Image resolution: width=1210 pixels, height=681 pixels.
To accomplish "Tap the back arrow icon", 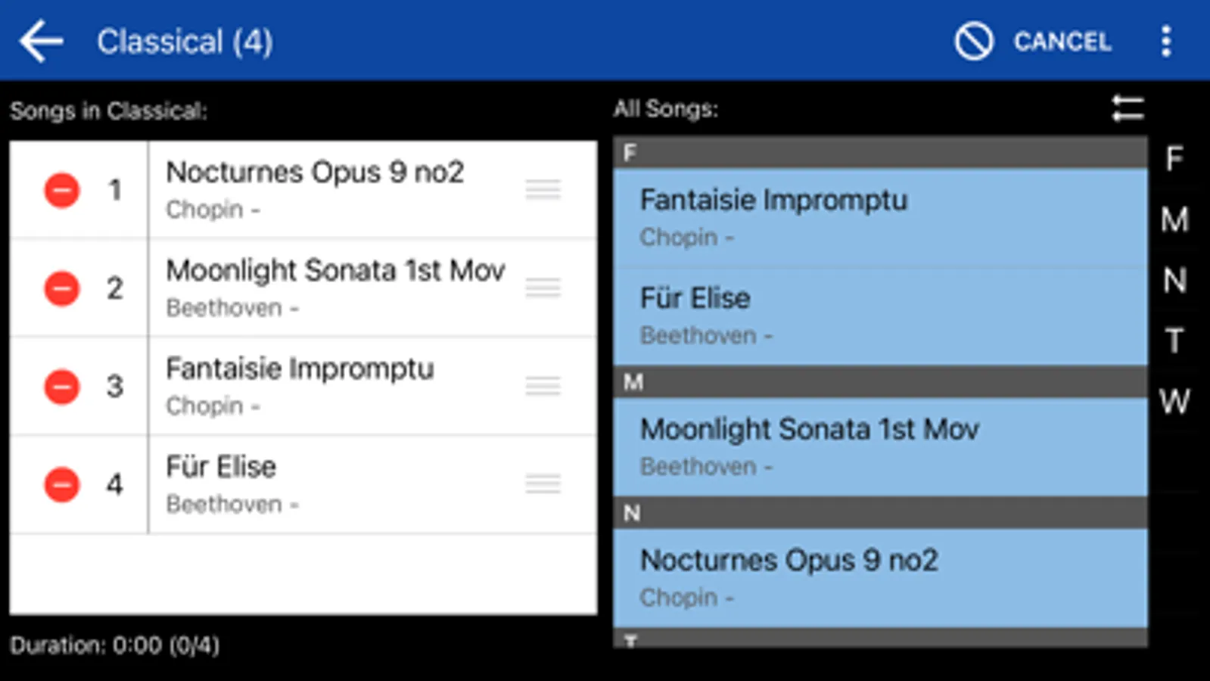I will pyautogui.click(x=41, y=41).
